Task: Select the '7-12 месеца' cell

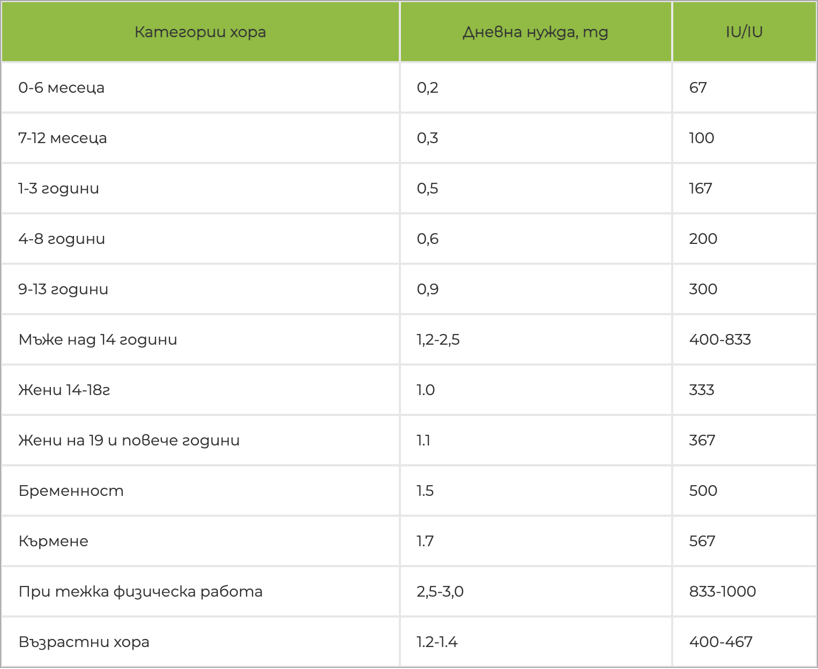Action: tap(63, 138)
